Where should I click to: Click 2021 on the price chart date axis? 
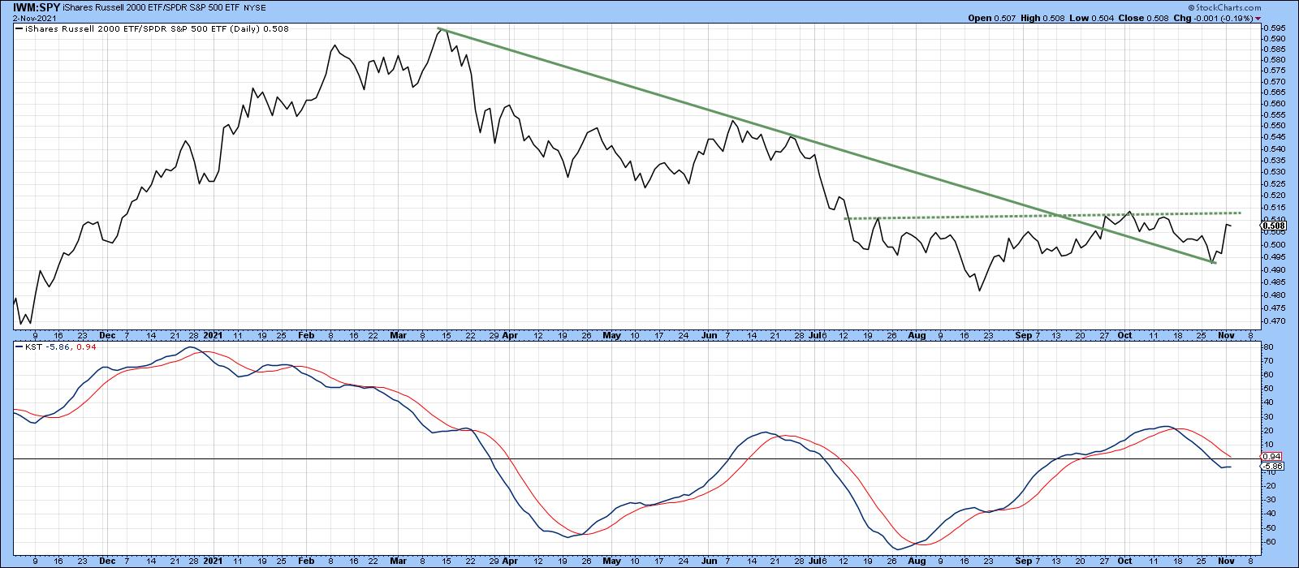pyautogui.click(x=214, y=334)
